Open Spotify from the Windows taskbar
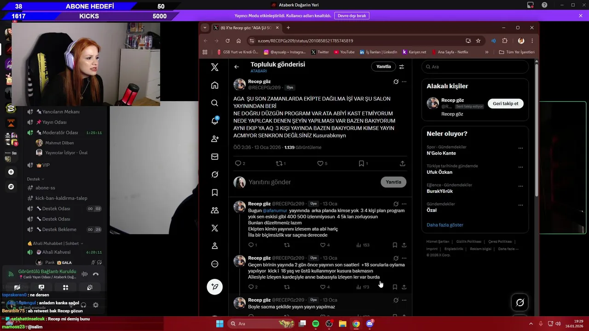 (316, 324)
